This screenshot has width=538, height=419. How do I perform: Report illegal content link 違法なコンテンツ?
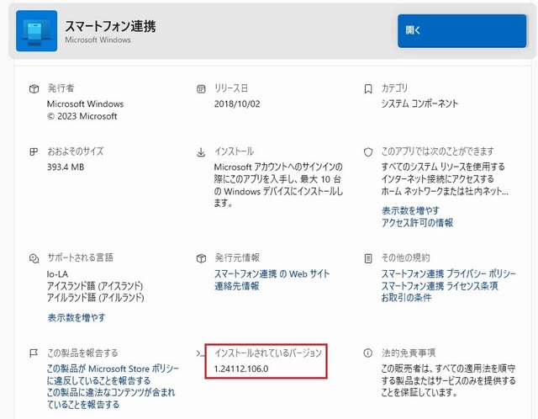(x=111, y=399)
